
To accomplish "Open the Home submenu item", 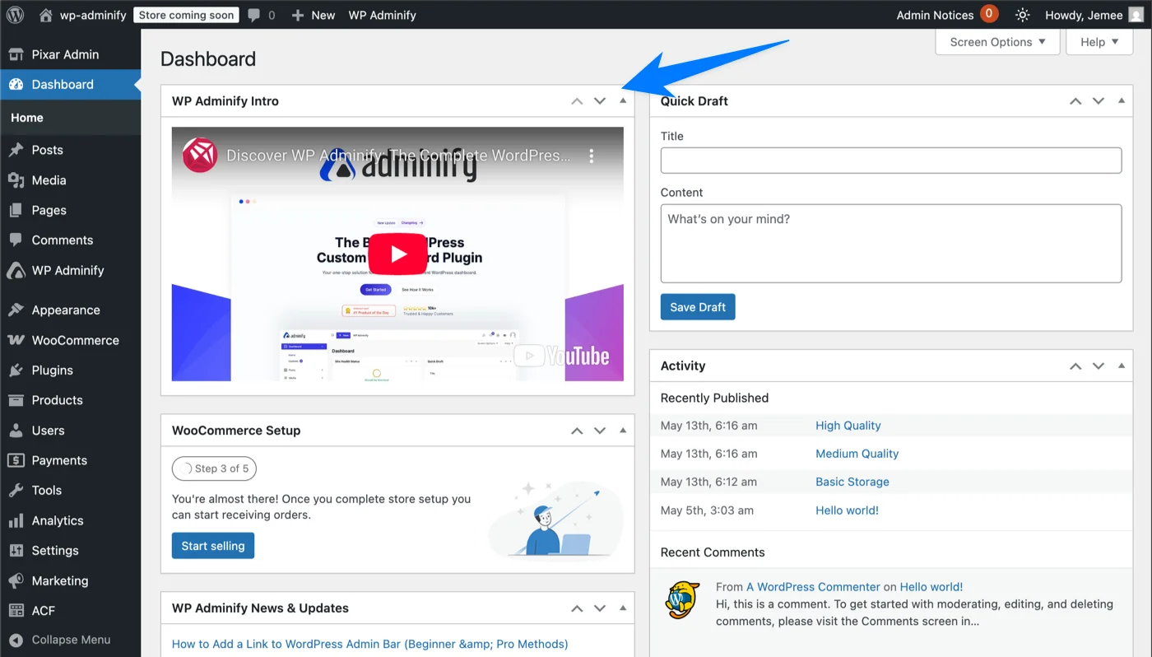I will click(27, 118).
